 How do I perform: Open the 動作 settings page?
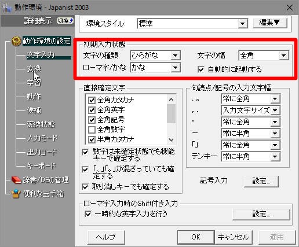coord(34,97)
